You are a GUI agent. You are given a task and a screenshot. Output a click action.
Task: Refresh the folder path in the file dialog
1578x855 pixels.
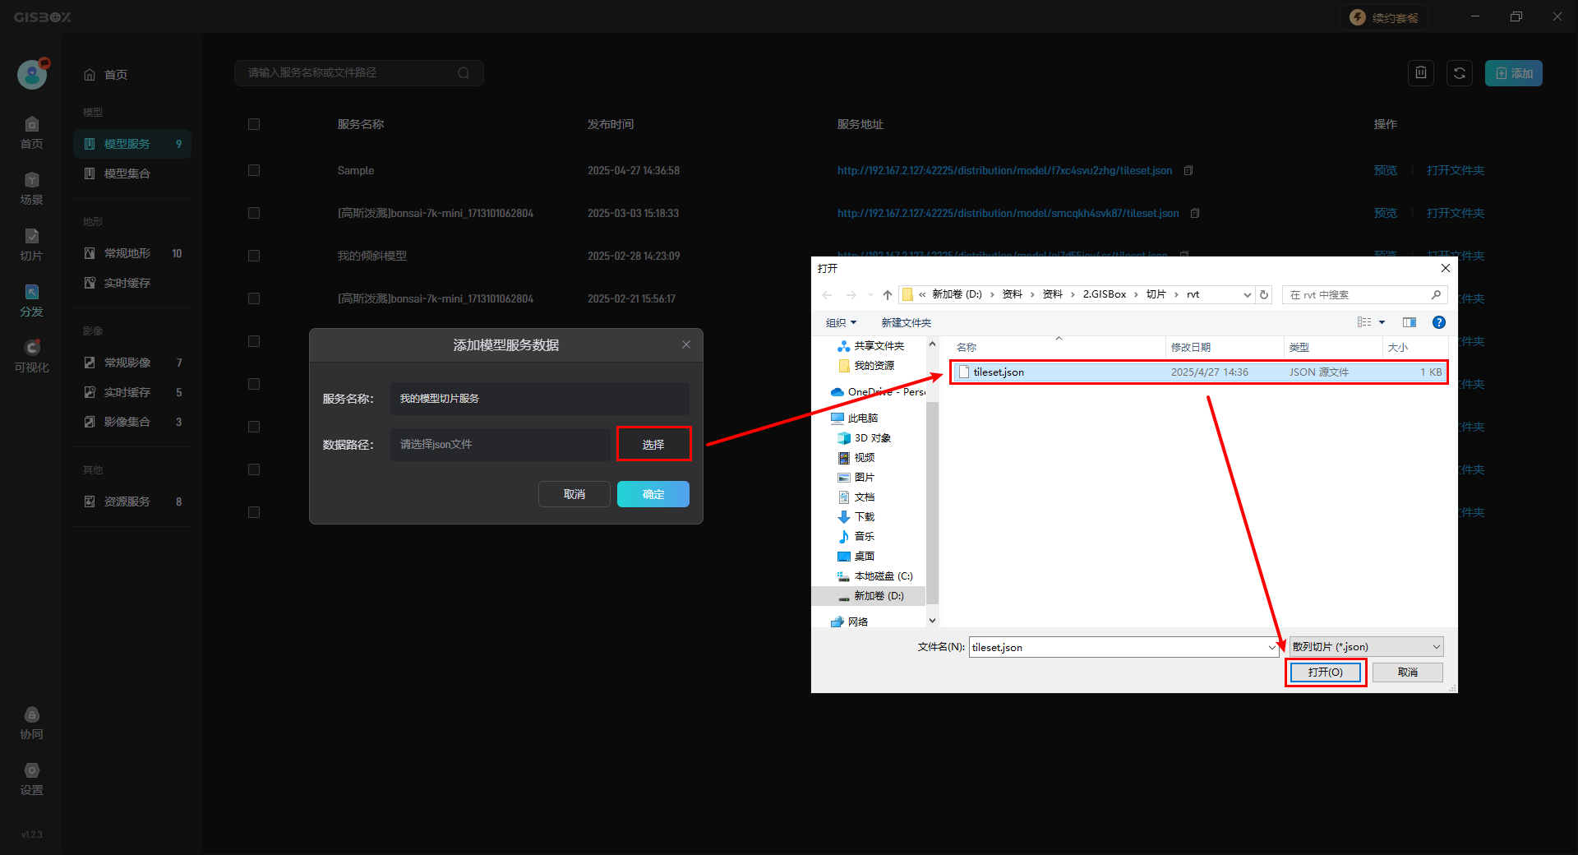click(1264, 294)
